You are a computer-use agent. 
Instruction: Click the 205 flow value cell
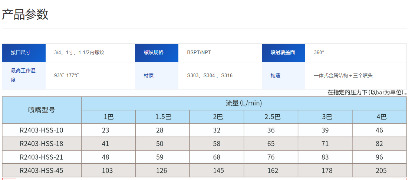tap(379, 170)
